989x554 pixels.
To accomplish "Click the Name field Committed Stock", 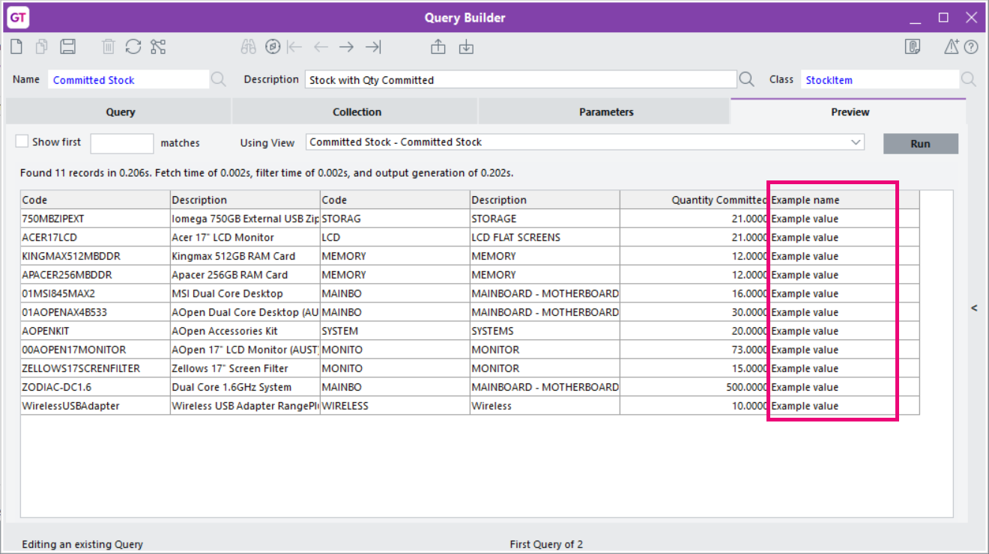I will pyautogui.click(x=129, y=80).
